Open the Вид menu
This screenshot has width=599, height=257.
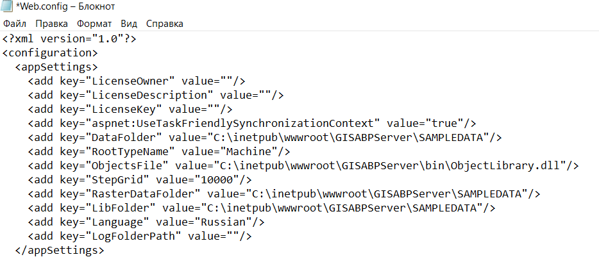[129, 24]
